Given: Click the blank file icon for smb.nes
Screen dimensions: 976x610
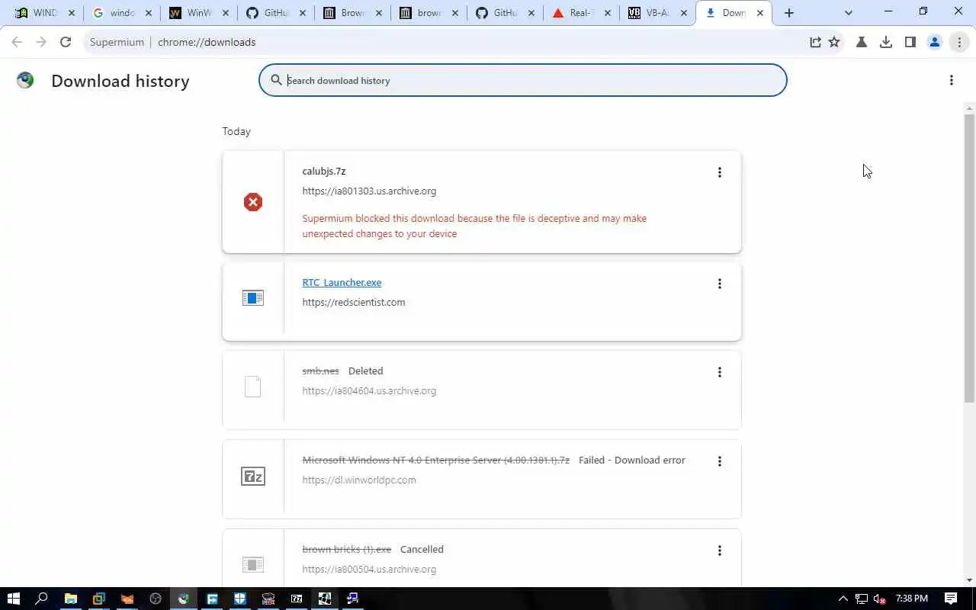Looking at the screenshot, I should 253,387.
